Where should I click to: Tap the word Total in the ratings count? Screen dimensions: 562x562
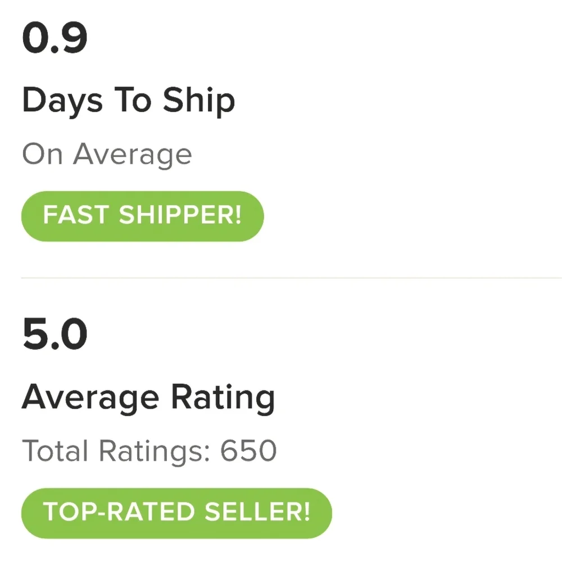55,451
